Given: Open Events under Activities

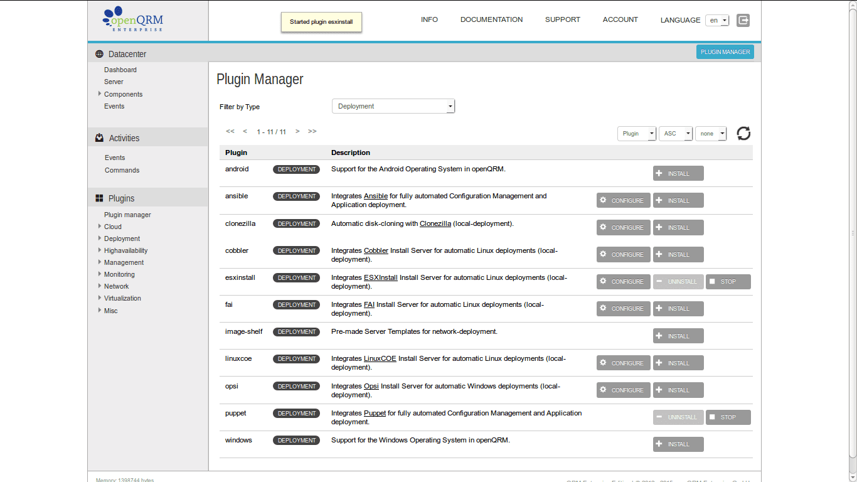Looking at the screenshot, I should 115,158.
